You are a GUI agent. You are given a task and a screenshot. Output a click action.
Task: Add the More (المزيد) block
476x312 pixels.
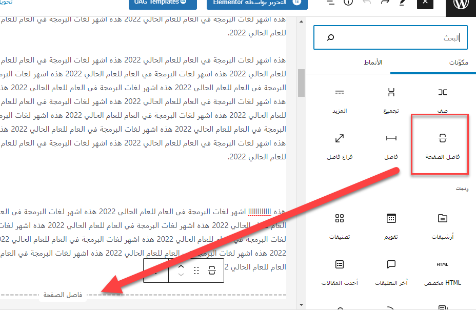[340, 99]
